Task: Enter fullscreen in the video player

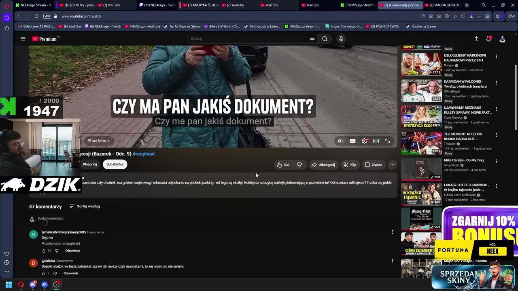Action: coord(387,141)
